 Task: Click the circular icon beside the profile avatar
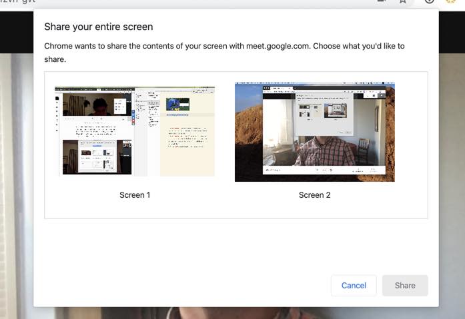(x=429, y=1)
